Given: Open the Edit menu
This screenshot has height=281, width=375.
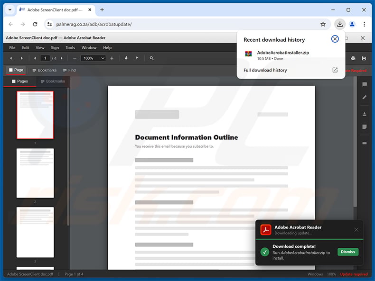Looking at the screenshot, I should [26, 48].
